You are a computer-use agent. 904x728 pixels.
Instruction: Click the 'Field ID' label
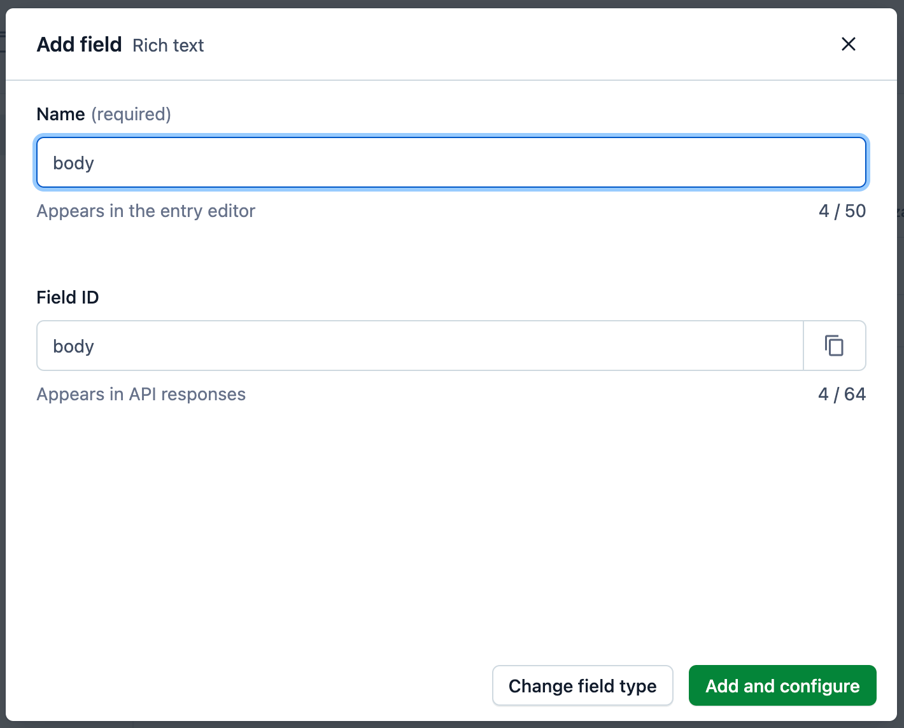click(x=67, y=297)
